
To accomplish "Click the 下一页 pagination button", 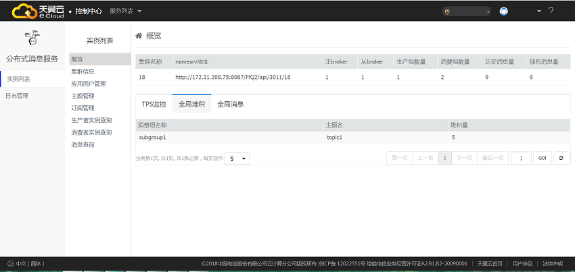I will coord(464,158).
